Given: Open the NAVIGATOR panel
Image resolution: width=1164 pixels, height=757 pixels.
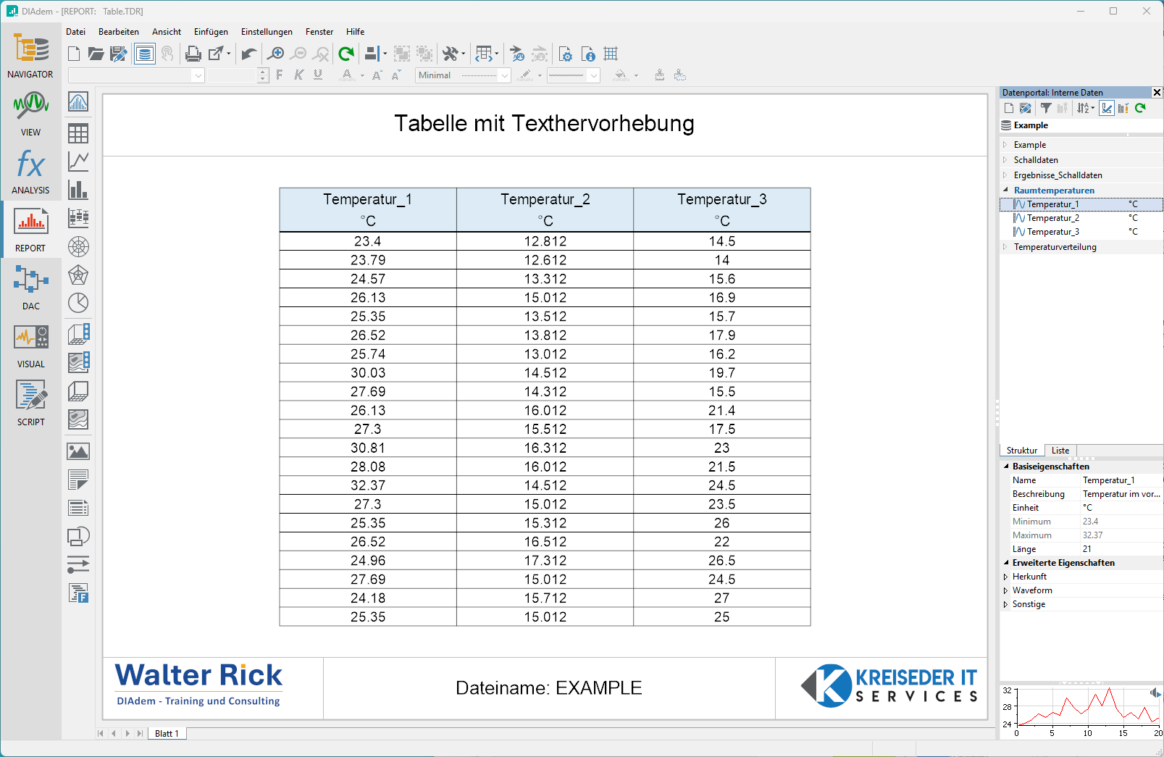Looking at the screenshot, I should (30, 56).
